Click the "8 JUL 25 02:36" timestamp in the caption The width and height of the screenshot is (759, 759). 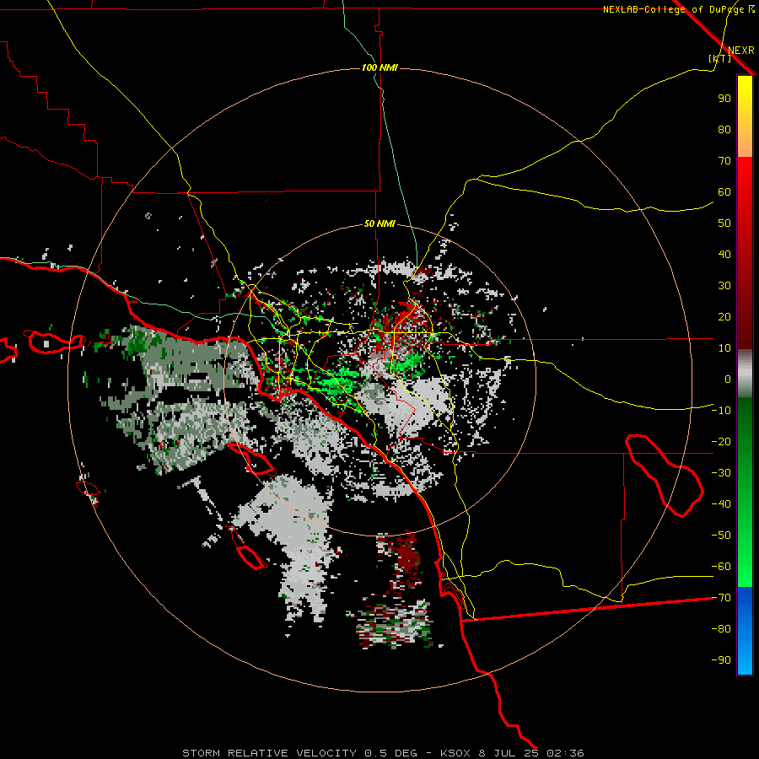(531, 753)
